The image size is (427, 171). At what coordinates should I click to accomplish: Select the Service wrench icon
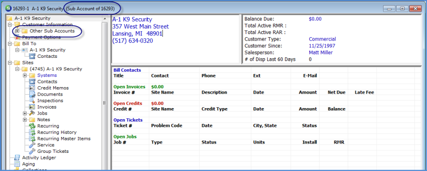[32, 145]
